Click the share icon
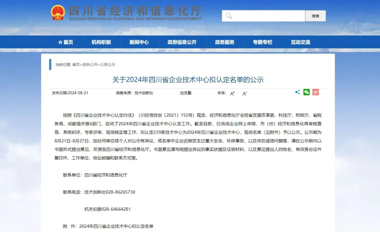 tap(297, 92)
